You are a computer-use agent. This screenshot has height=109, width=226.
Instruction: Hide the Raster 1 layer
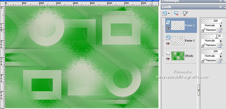(168, 43)
